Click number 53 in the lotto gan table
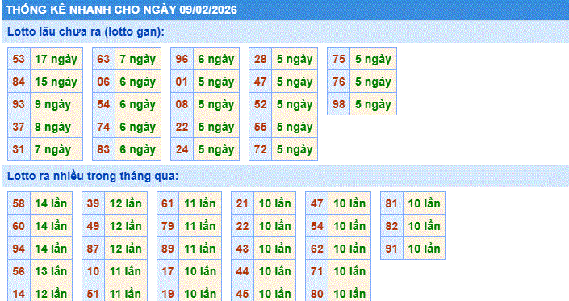Viewport: 569px width, 301px height. [x=19, y=59]
